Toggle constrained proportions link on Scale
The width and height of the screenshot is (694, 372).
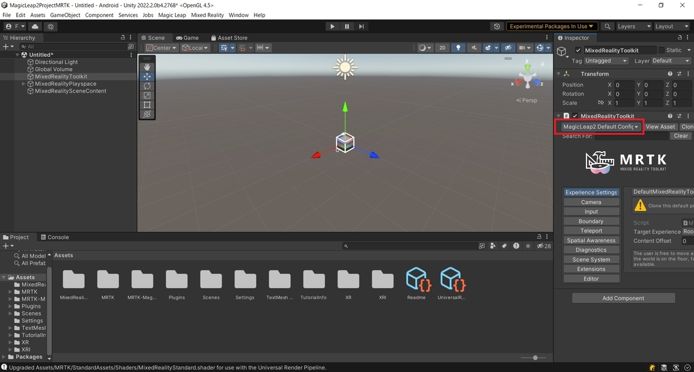[x=601, y=103]
